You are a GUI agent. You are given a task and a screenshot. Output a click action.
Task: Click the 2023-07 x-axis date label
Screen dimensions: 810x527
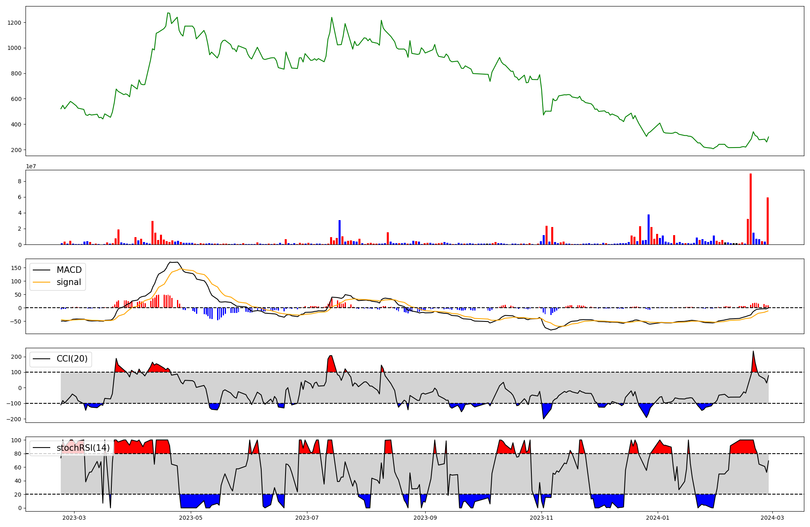click(x=307, y=517)
